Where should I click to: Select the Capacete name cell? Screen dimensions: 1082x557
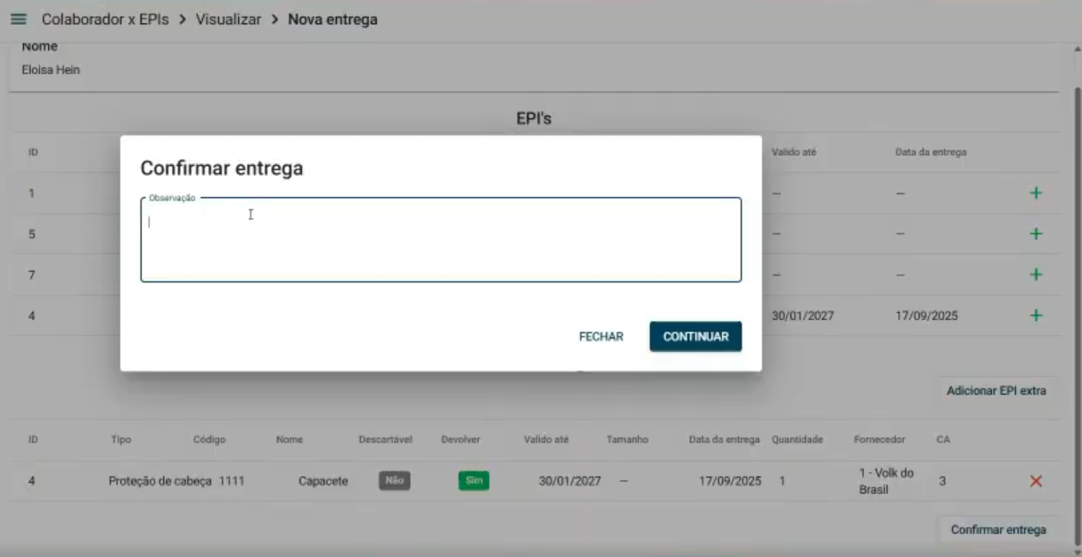tap(323, 481)
